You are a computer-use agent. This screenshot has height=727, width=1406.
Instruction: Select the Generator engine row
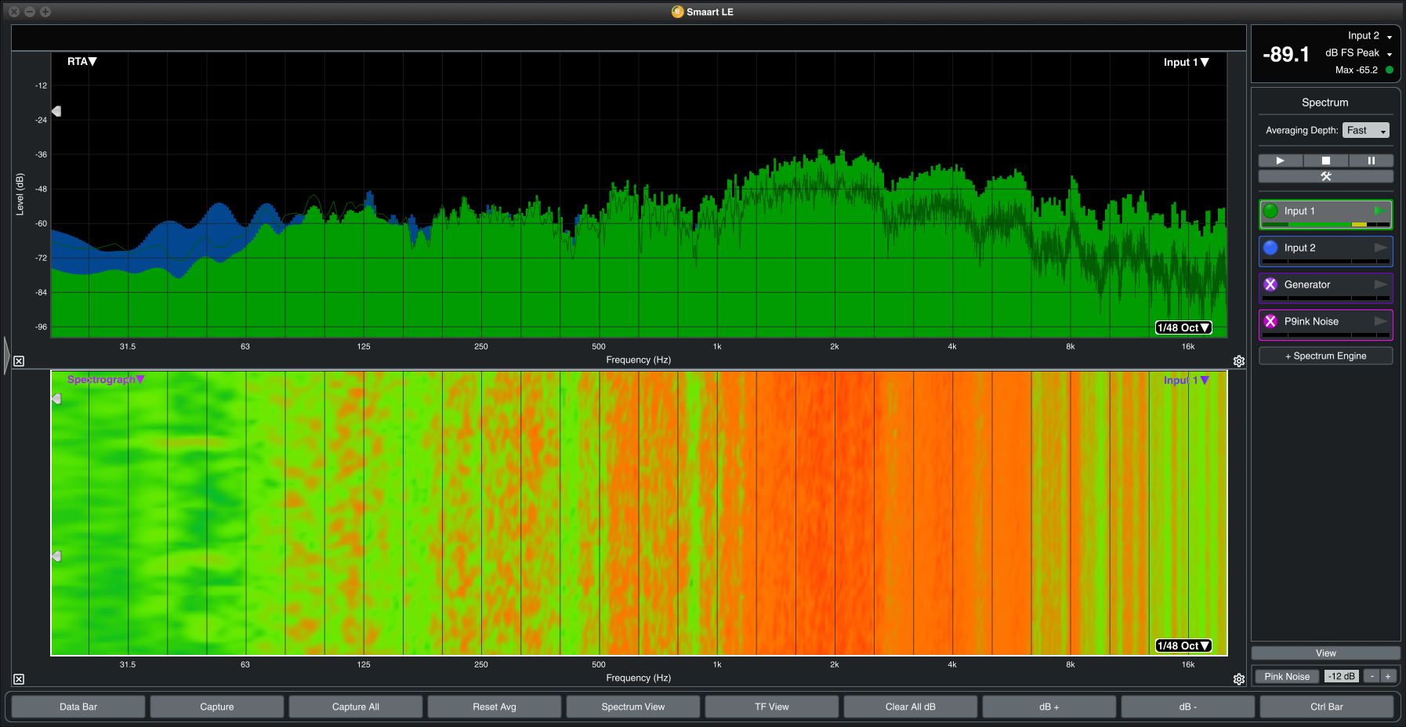point(1326,288)
